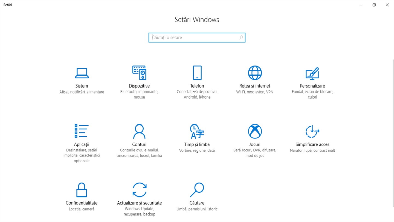Select the Rețea și internet label
Screen dimensions: 394x222
tap(255, 86)
